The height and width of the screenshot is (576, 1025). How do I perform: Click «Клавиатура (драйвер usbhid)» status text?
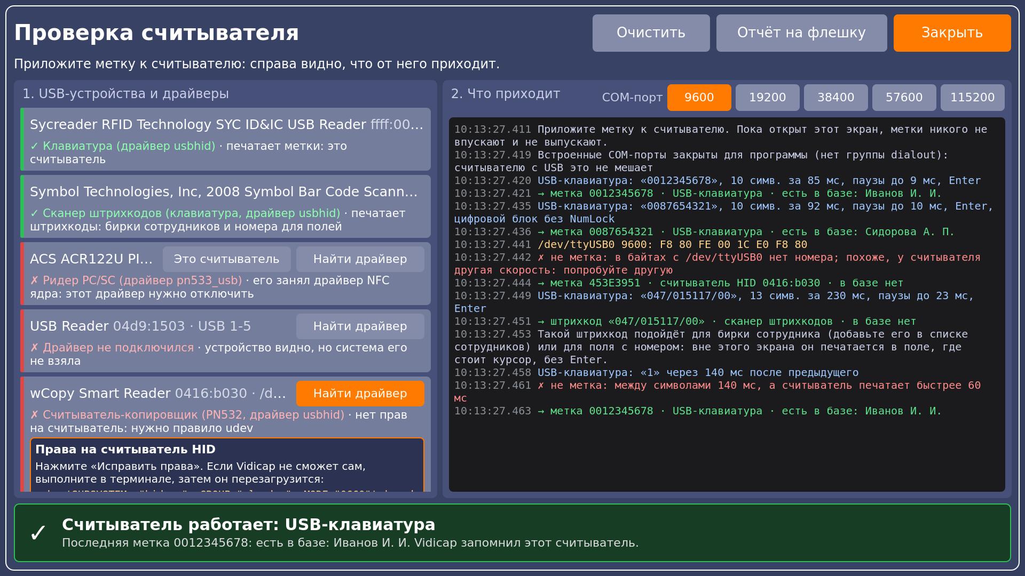(123, 146)
